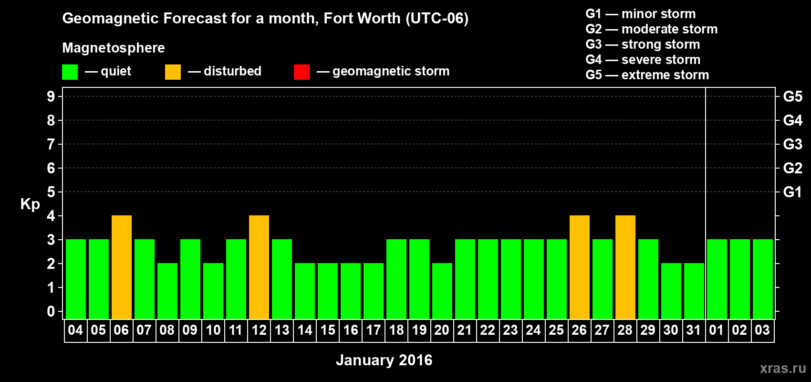Click date label 21 on the axis

pos(465,330)
